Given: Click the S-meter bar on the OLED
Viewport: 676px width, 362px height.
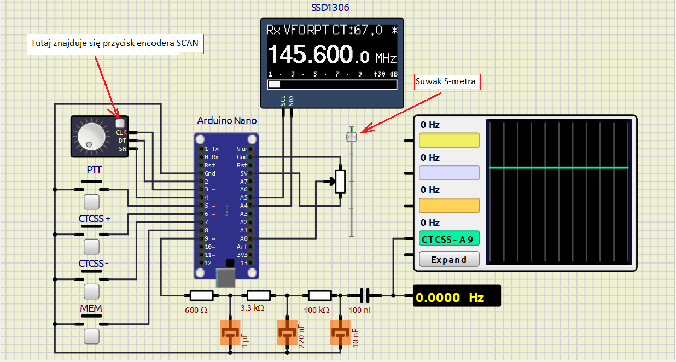Looking at the screenshot, I should pyautogui.click(x=332, y=84).
